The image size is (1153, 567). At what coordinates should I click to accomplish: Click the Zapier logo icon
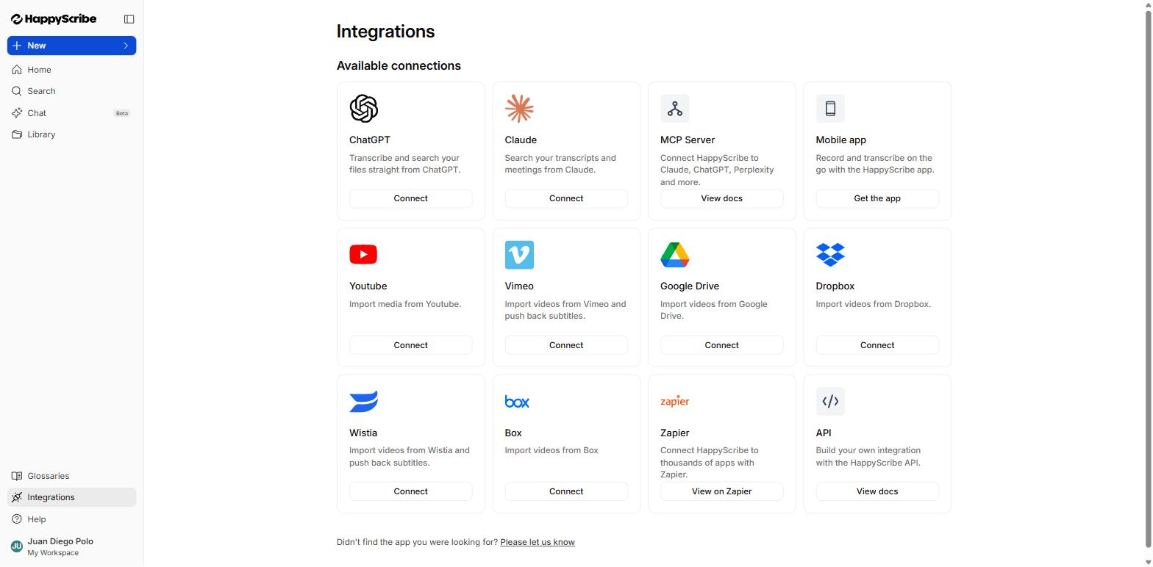pos(675,401)
